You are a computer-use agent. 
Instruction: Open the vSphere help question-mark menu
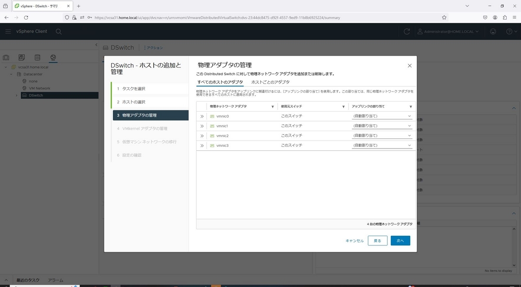click(511, 31)
